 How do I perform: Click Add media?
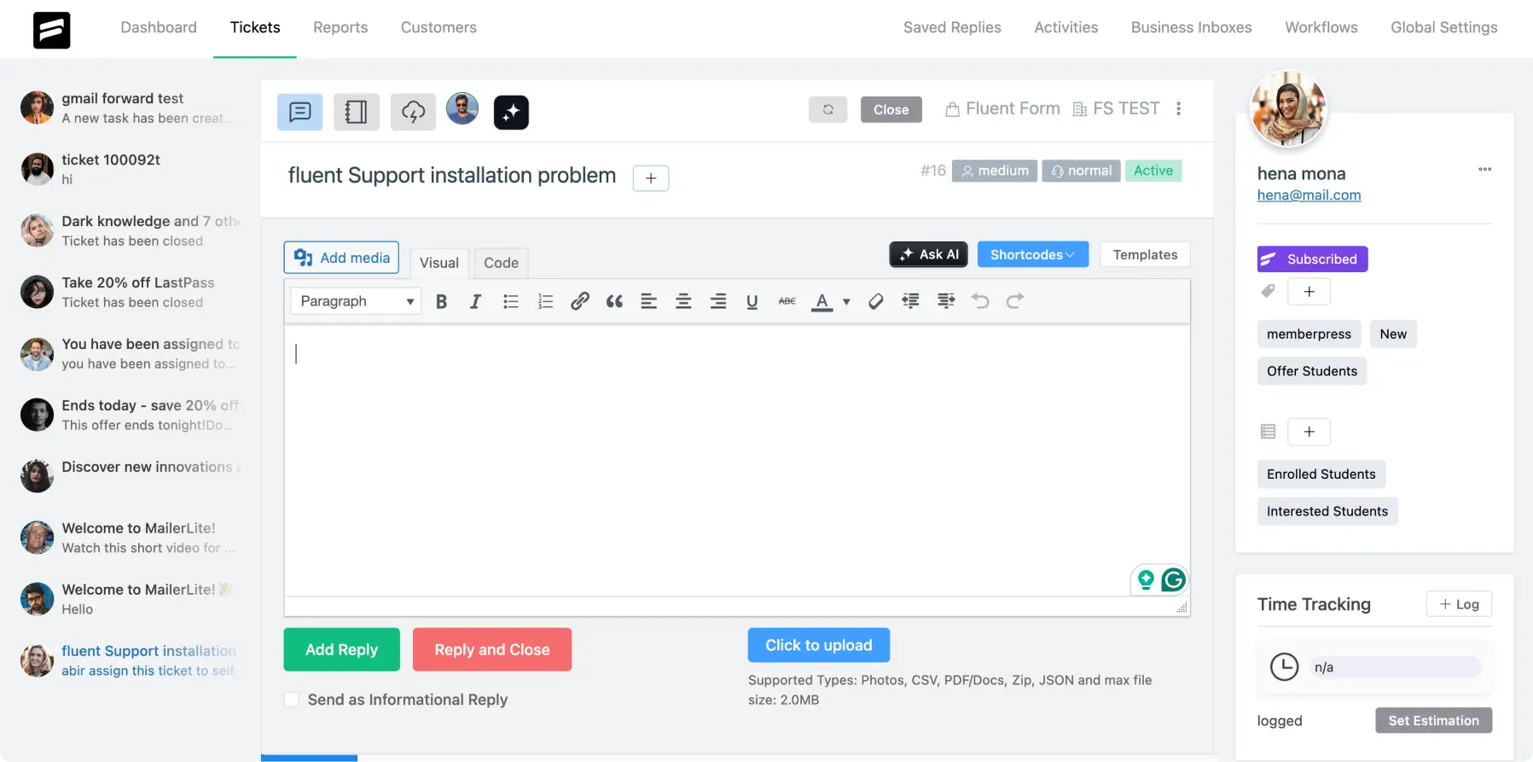coord(341,258)
